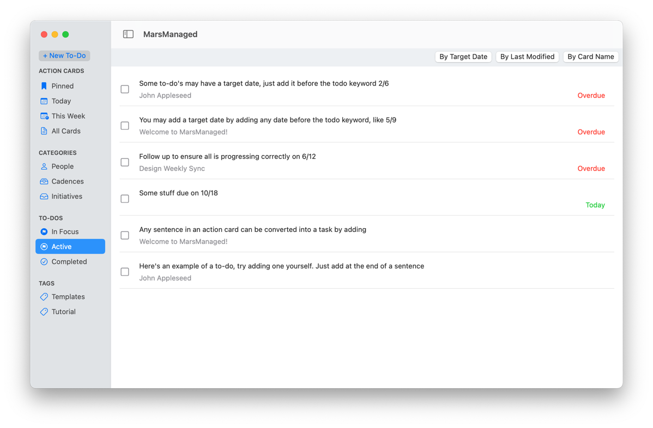
Task: Check the 'like 5/9' to-do checkbox
Action: [x=125, y=126]
